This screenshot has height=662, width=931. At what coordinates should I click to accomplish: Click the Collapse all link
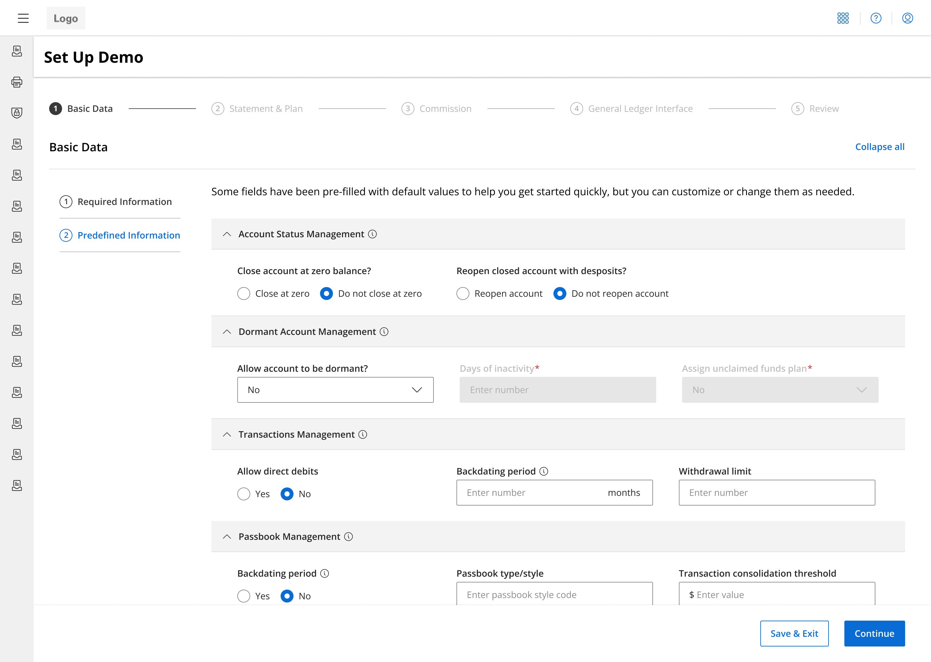pyautogui.click(x=879, y=147)
